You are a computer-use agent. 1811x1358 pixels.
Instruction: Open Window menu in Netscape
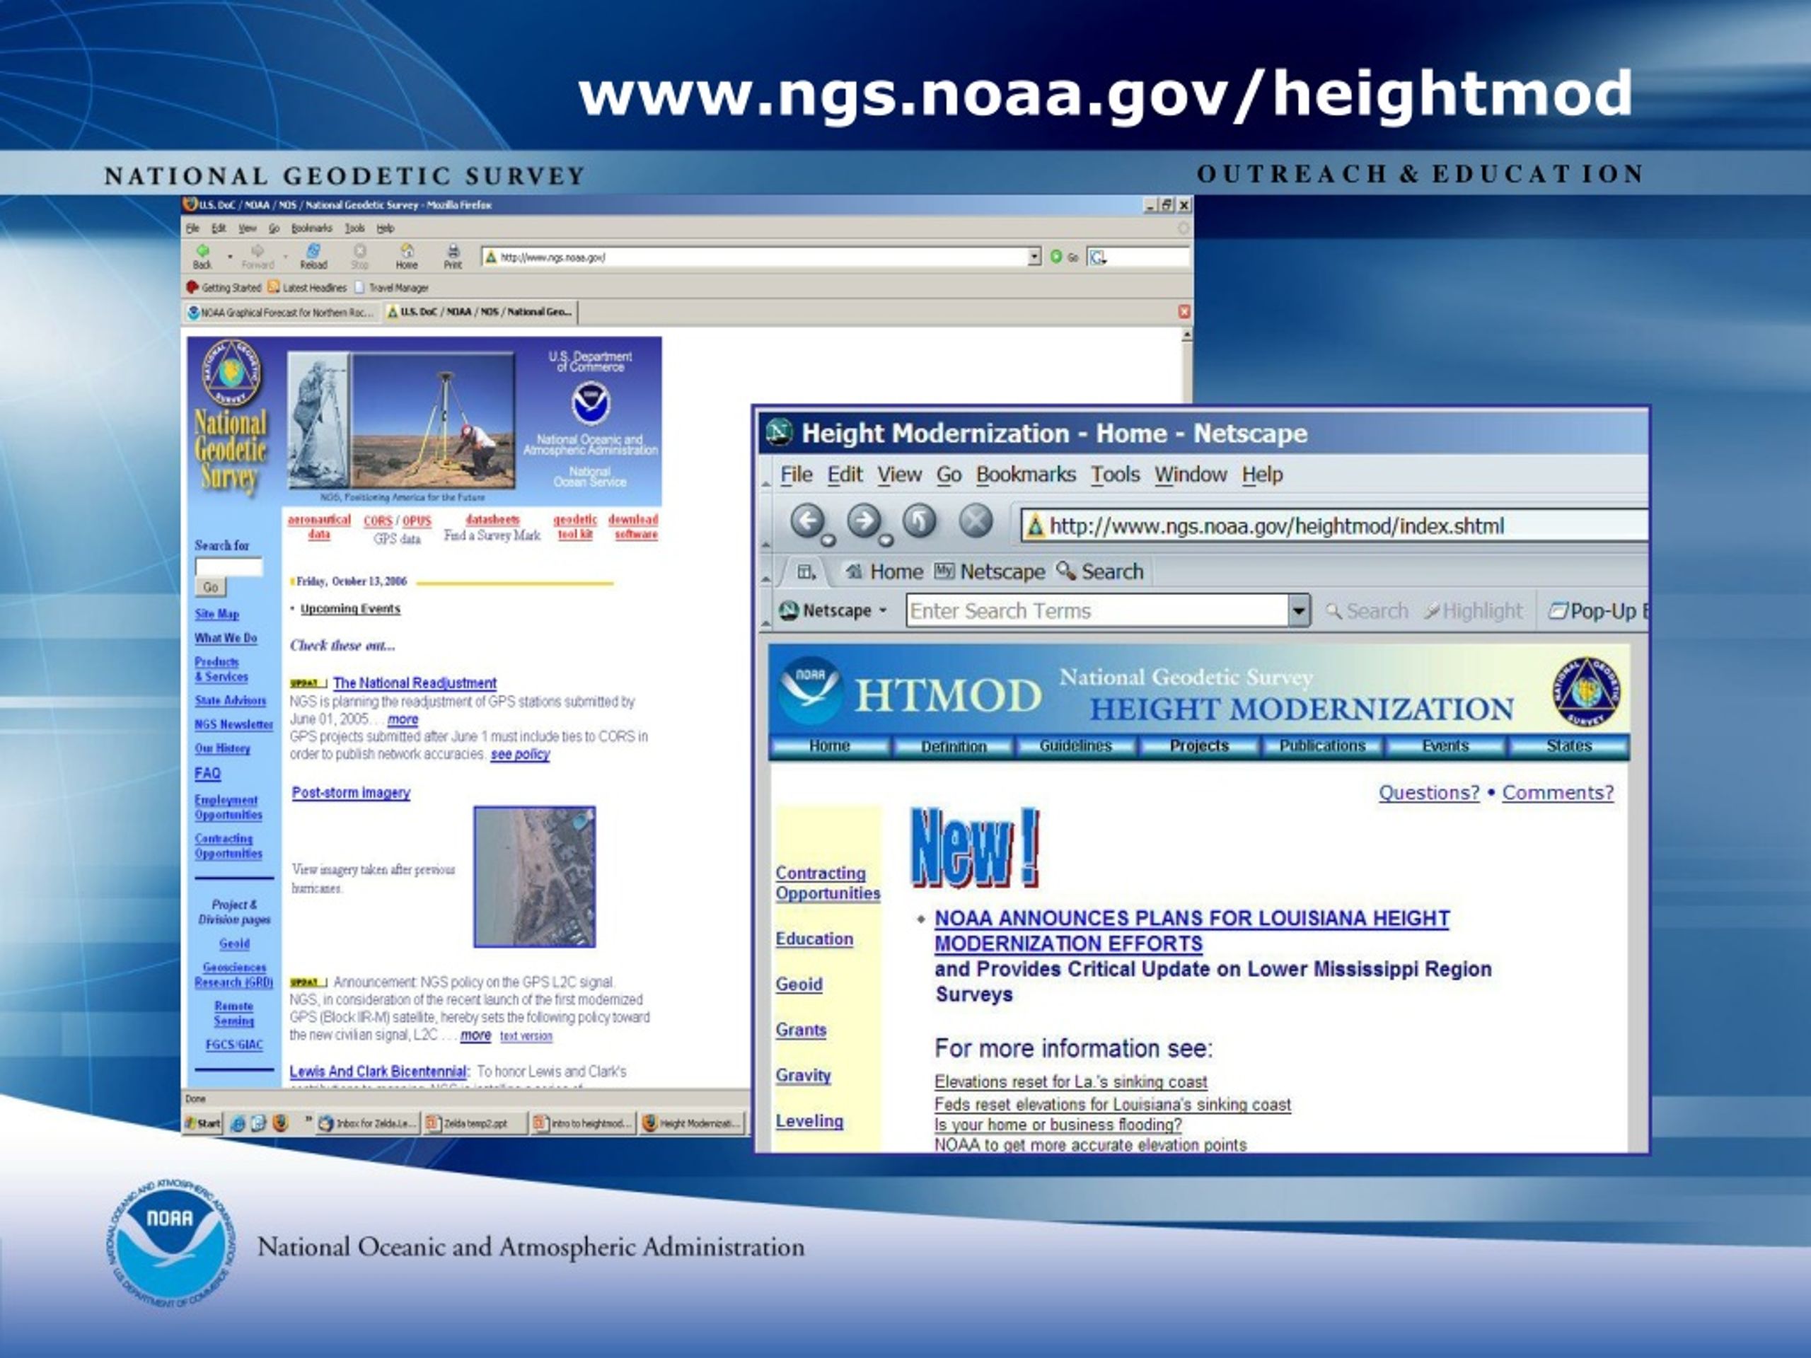pyautogui.click(x=1191, y=475)
